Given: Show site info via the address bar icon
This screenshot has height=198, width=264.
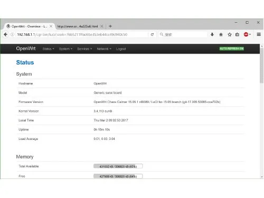Looking at the screenshot, I should (12, 34).
